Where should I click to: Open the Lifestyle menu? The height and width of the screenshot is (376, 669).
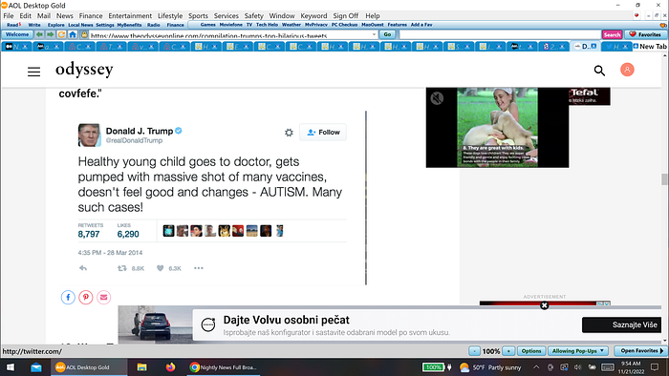tap(170, 16)
